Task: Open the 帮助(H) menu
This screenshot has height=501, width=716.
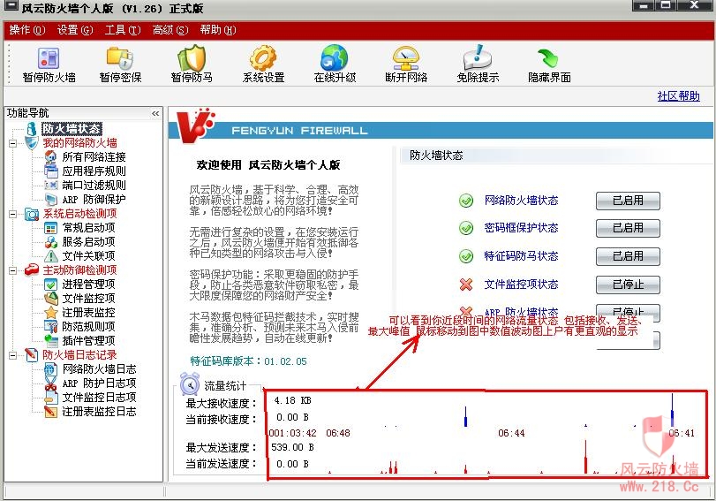Action: coord(218,30)
